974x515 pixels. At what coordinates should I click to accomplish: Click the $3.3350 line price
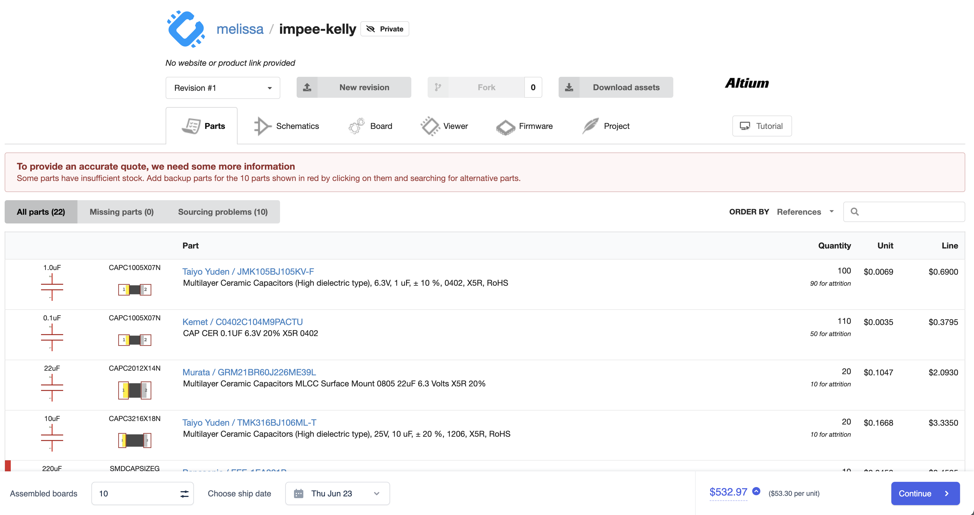[x=943, y=422]
